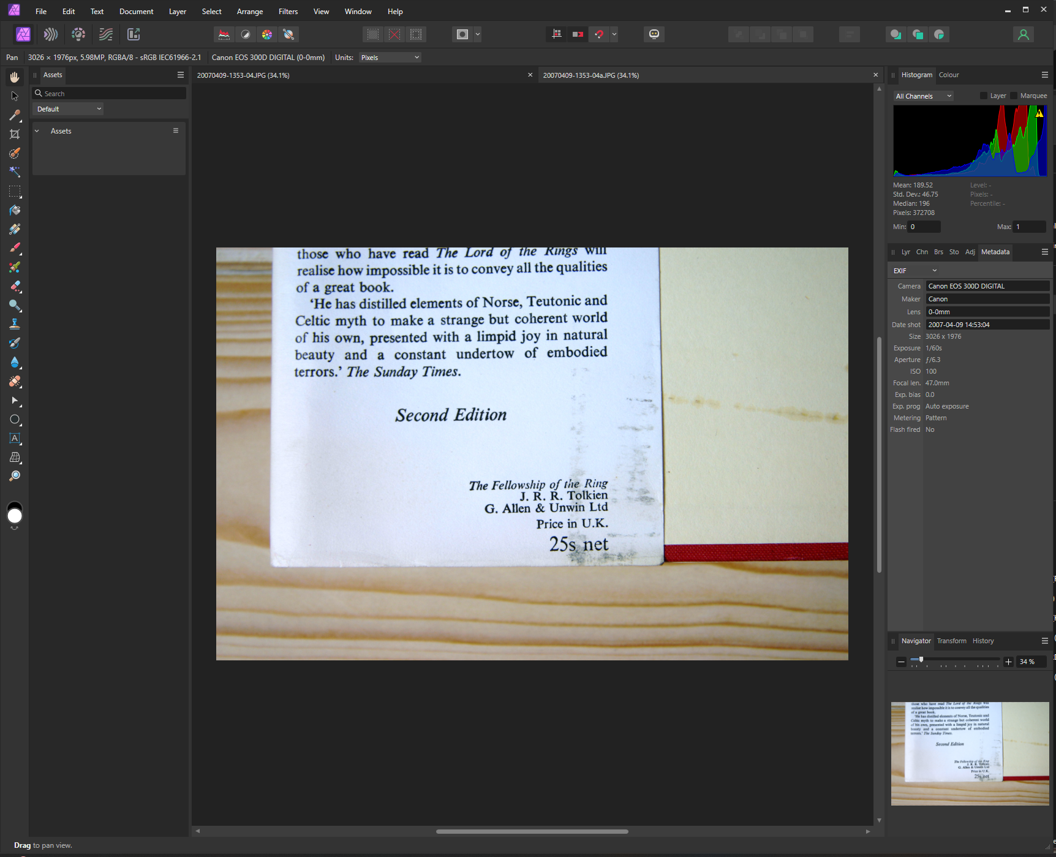Enable the histogram Layer checkbox
The height and width of the screenshot is (857, 1056).
tap(984, 96)
